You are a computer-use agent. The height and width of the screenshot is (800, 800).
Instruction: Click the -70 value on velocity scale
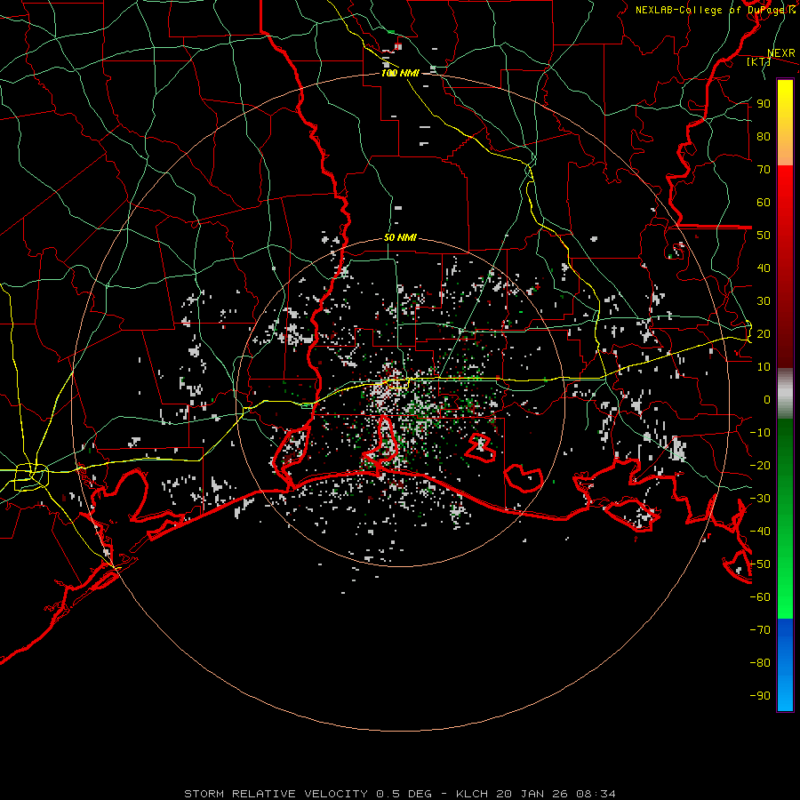point(760,630)
